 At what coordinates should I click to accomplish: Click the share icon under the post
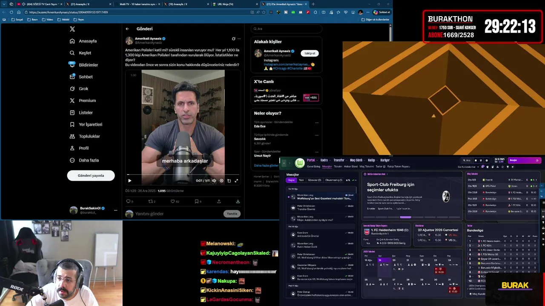(219, 201)
